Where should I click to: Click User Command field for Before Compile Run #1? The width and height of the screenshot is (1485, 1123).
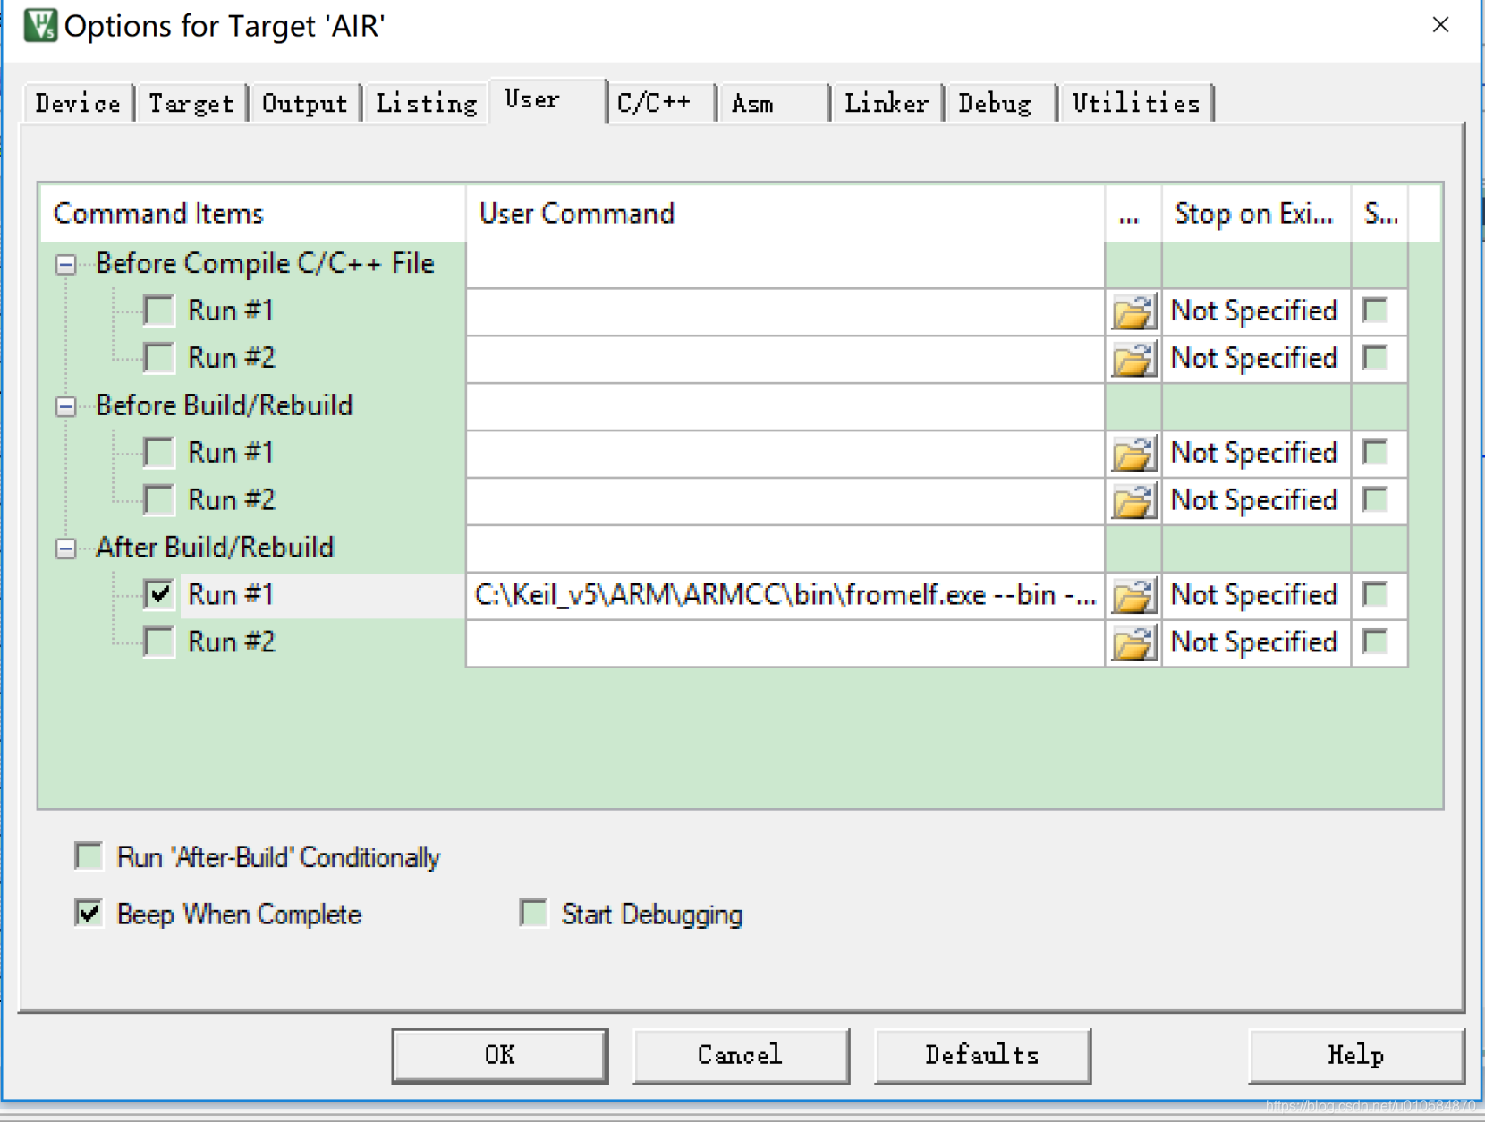click(x=785, y=311)
